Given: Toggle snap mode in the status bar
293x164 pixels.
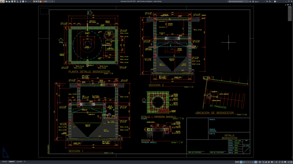Looking at the screenshot, I should point(244,162).
